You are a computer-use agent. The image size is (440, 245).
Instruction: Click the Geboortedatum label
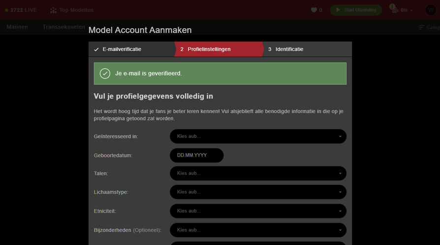pos(113,155)
